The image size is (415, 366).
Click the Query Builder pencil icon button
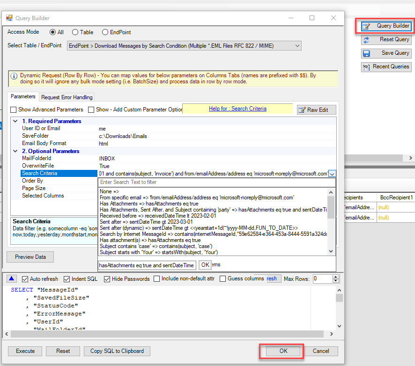tap(386, 26)
